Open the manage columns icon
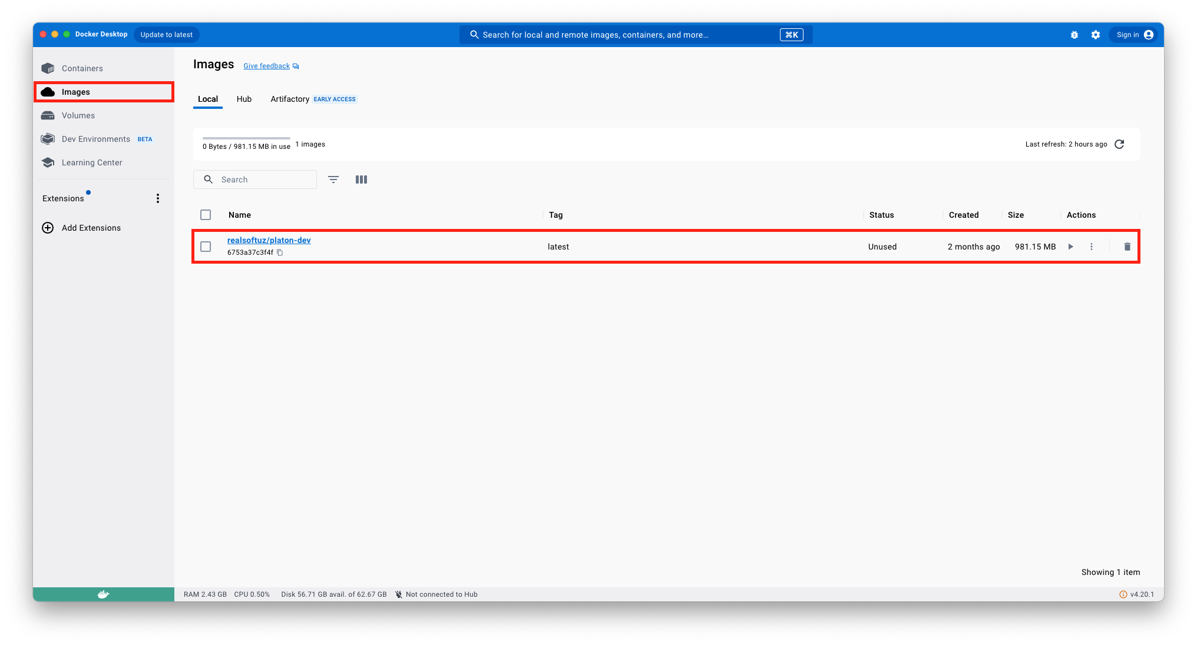This screenshot has height=645, width=1197. click(x=361, y=179)
